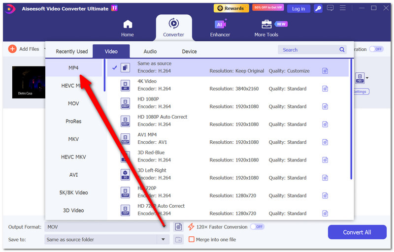Click the Convert All button

[x=357, y=232]
